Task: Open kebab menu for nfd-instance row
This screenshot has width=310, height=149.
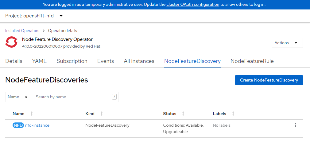Action: point(295,125)
